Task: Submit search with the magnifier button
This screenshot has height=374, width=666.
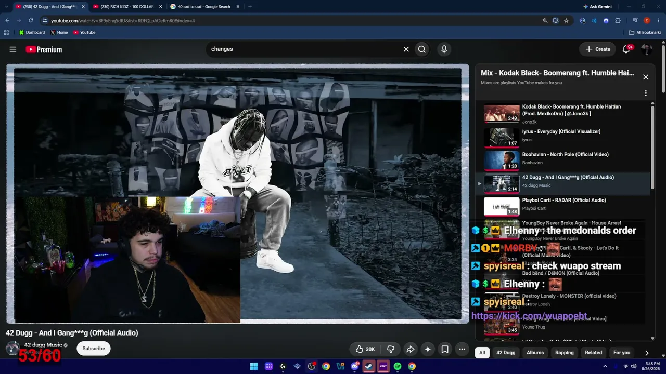Action: click(422, 49)
